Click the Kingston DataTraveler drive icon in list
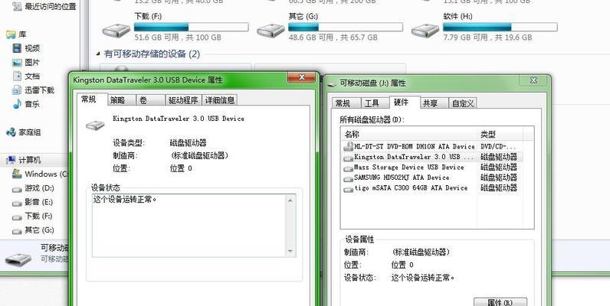 pyautogui.click(x=348, y=158)
